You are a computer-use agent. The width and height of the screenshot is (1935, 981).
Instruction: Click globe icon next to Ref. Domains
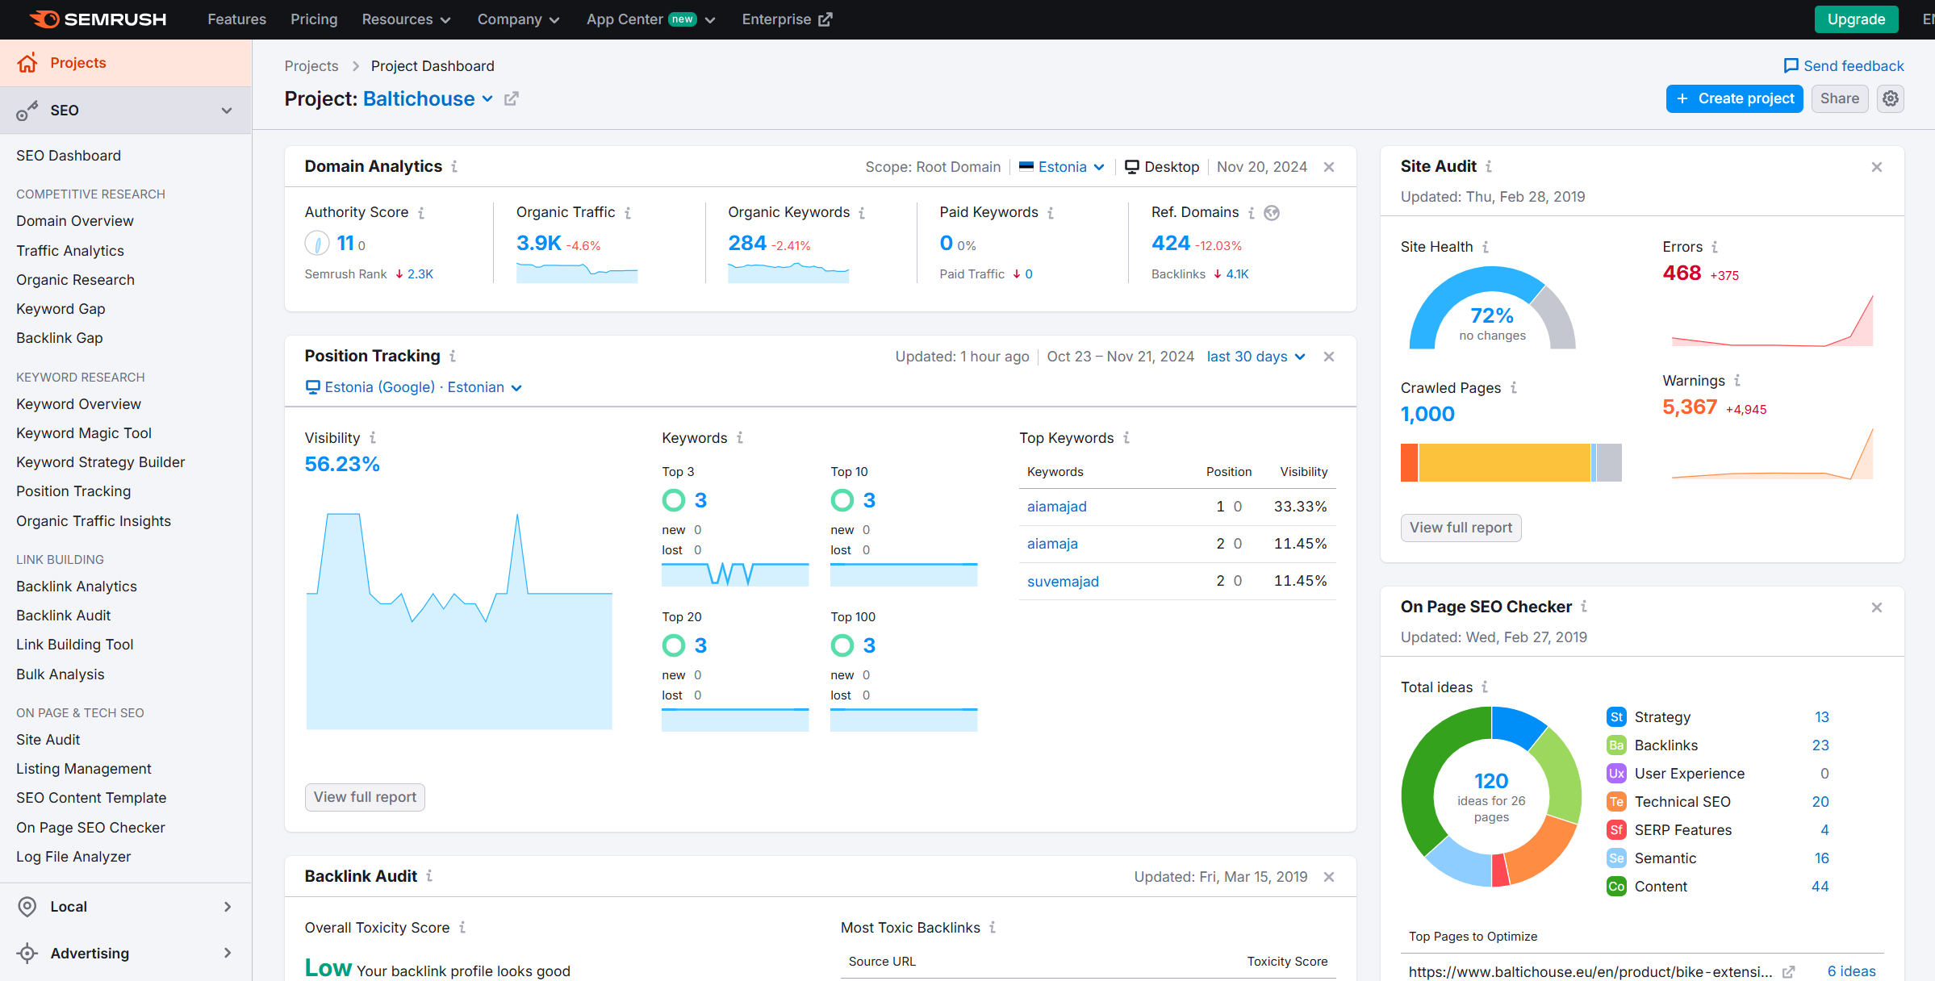pos(1272,213)
